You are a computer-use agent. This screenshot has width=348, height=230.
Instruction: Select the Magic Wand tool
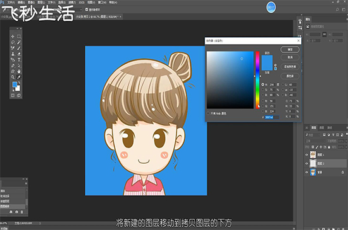tap(19, 42)
